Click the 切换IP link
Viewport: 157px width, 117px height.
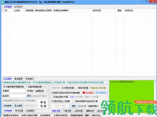point(72,97)
